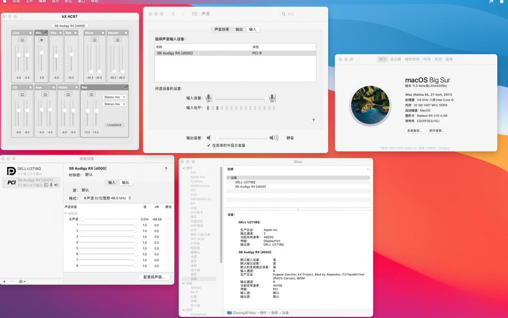Viewport: 508px width, 318px height.
Task: Uncheck 在菜单栏中显示音量 checkbox
Action: pos(209,145)
